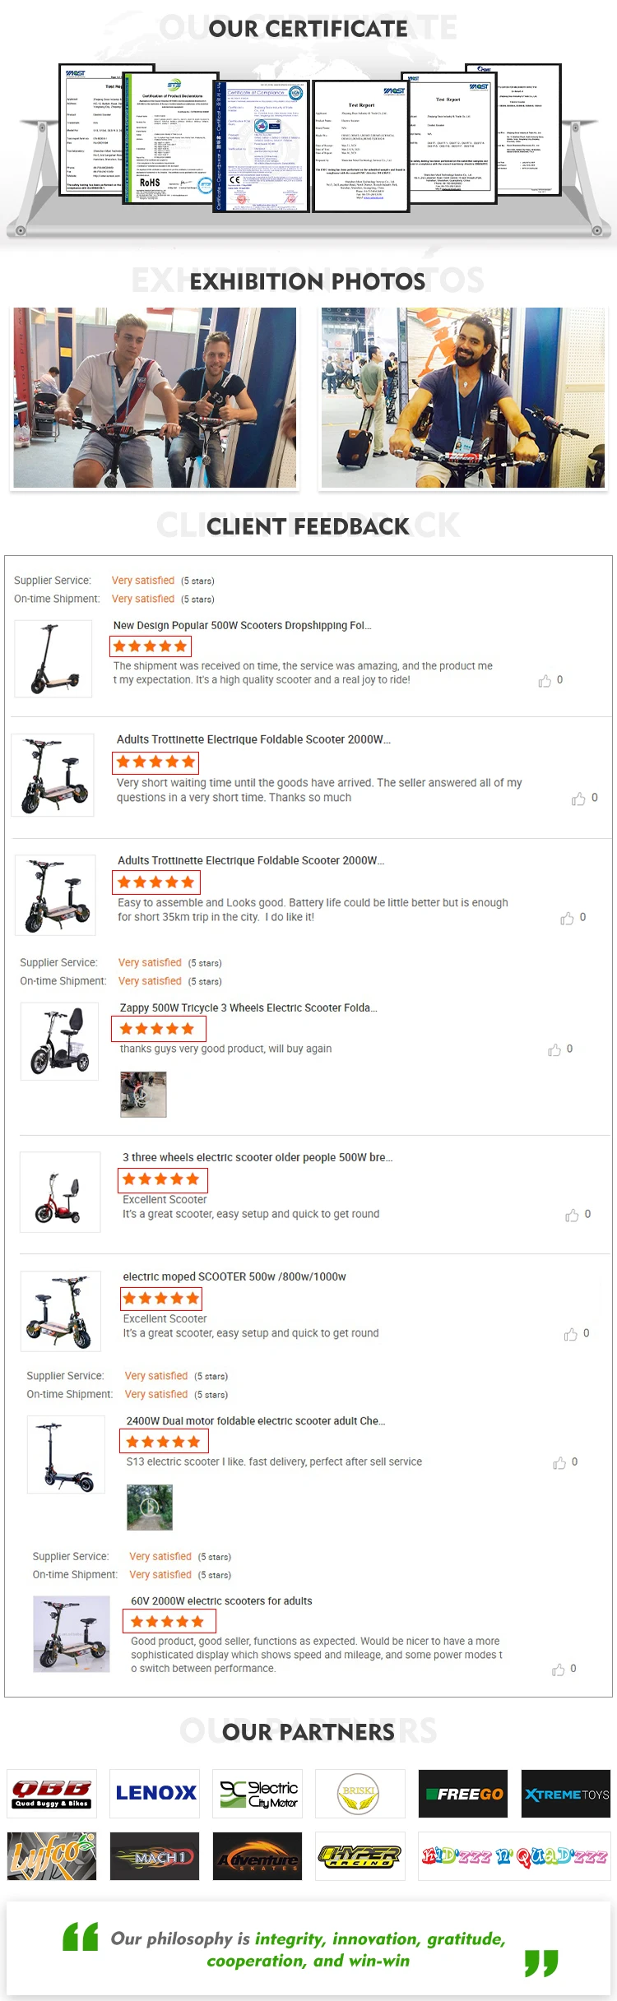Open the Hyper Racing partner logo

click(360, 1856)
